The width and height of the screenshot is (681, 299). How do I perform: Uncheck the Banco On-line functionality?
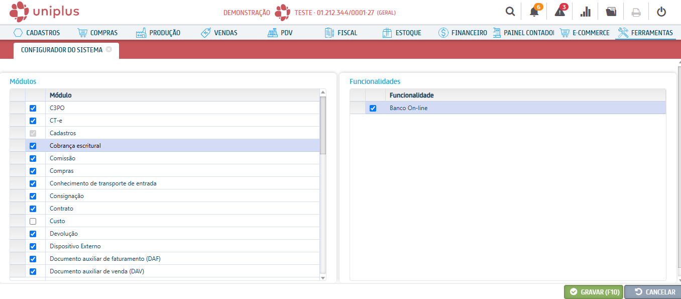pos(373,108)
